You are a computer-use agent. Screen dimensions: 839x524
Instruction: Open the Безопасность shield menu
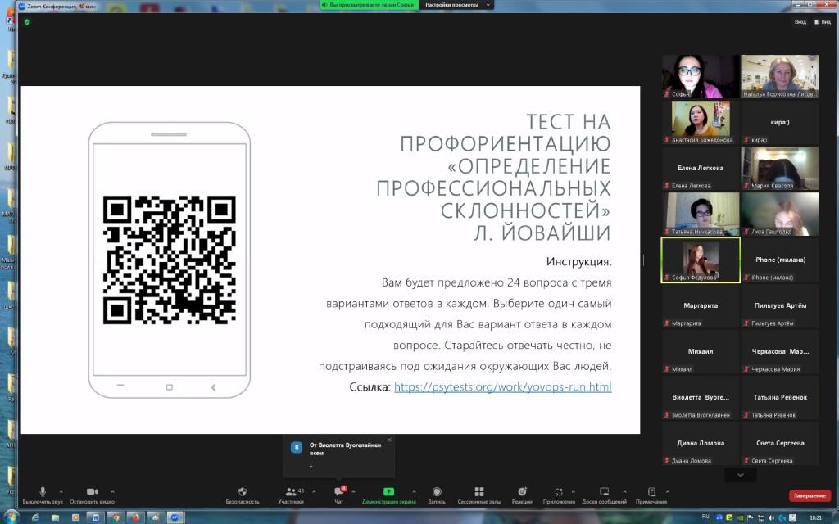pyautogui.click(x=242, y=495)
